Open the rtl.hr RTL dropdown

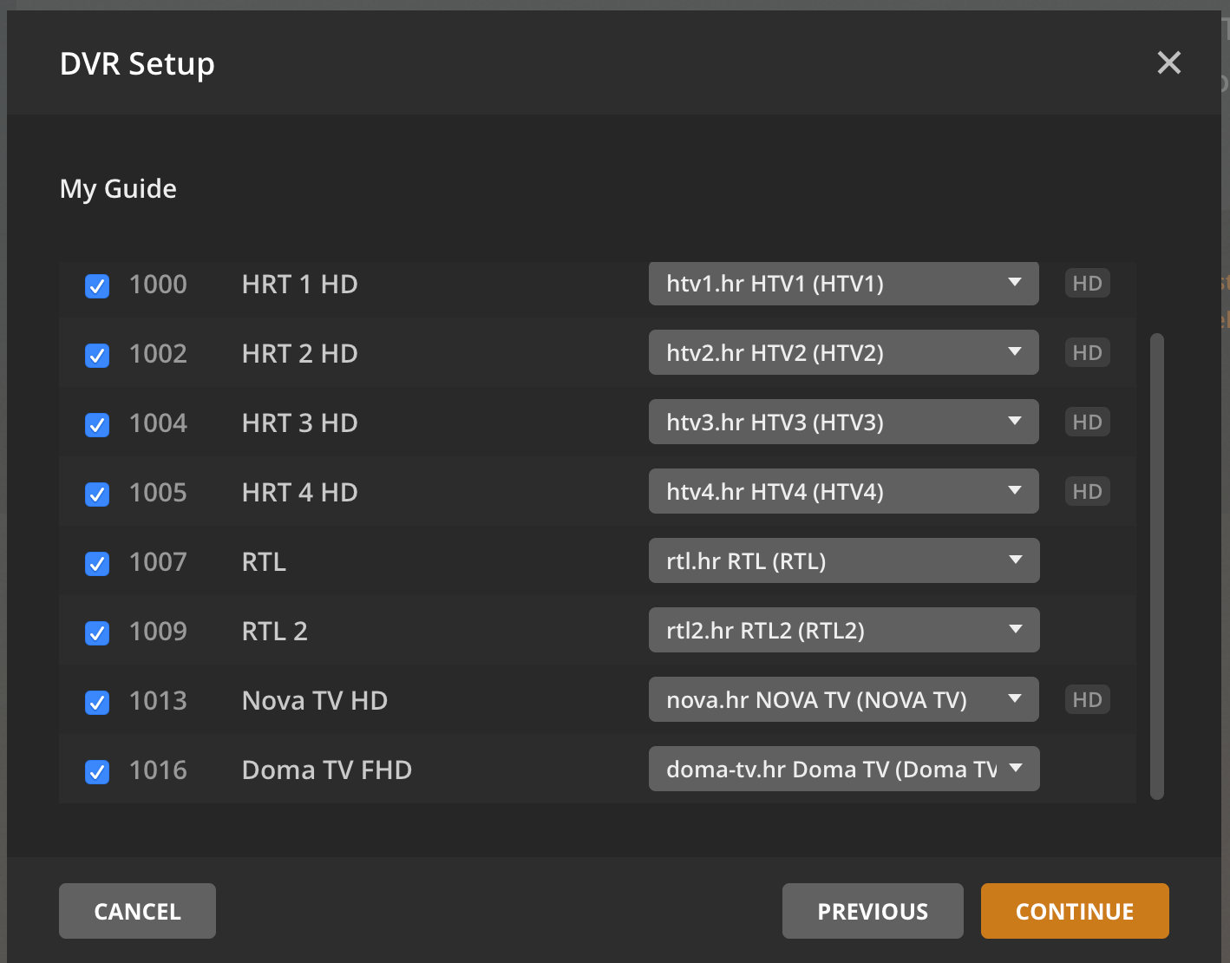[843, 560]
